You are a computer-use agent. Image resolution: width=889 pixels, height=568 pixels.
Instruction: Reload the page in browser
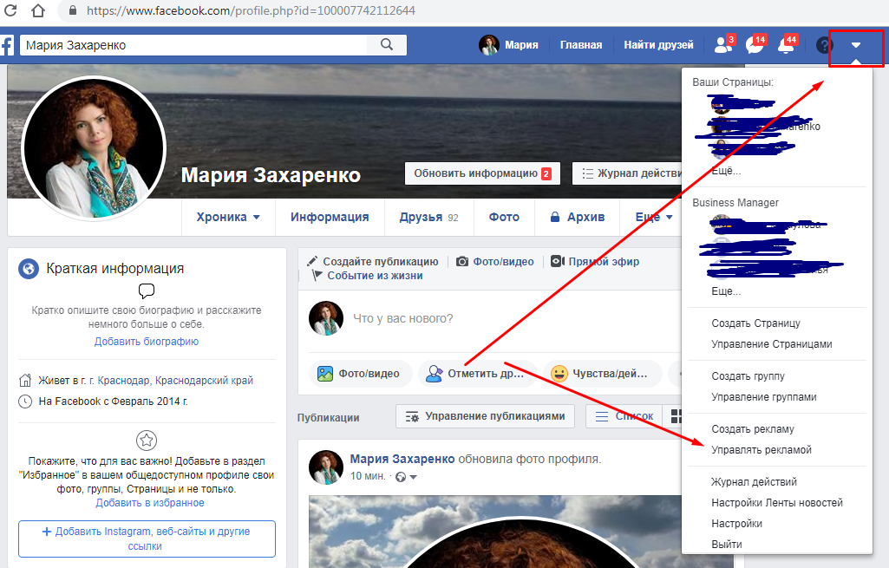point(10,10)
